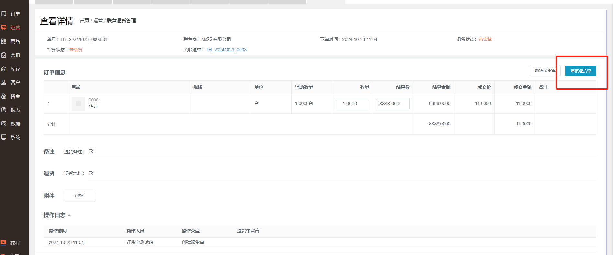Edit the 退货地址 pencil icon

point(91,173)
